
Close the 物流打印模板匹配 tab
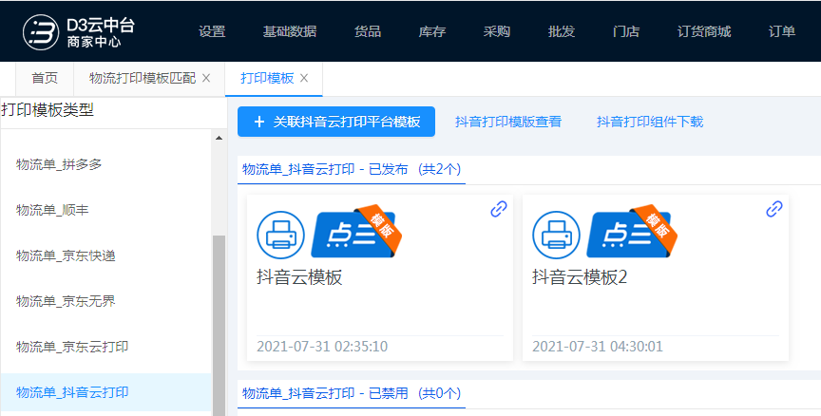click(206, 78)
